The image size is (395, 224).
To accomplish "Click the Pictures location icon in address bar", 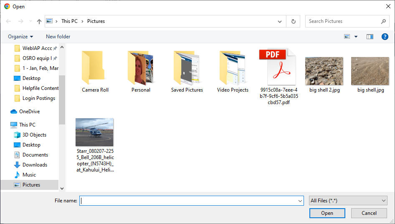I will click(49, 21).
